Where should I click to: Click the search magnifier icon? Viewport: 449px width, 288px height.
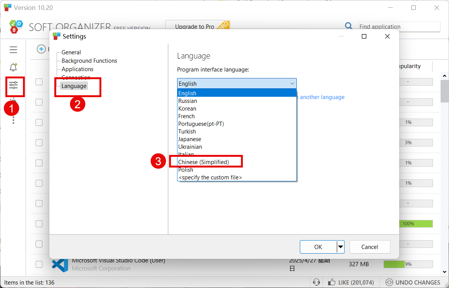click(348, 26)
